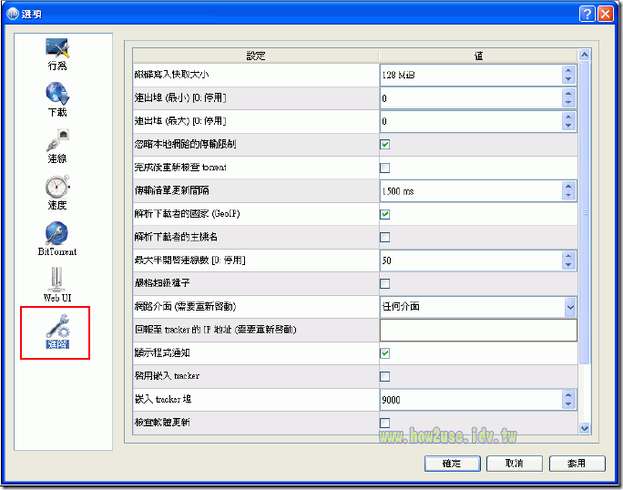Enable 完成後重新檢查 torrent checkbox
623x490 pixels.
384,168
